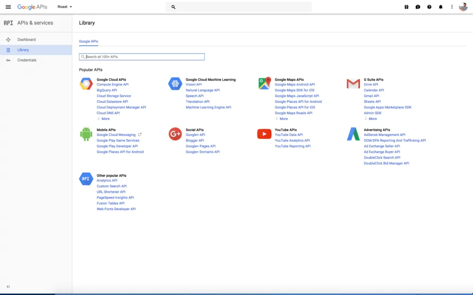Screen dimensions: 473x295
Task: Click the Dashboard sidebar icon
Action: (8, 40)
